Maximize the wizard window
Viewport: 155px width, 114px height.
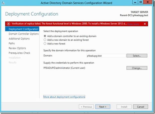click(141, 2)
